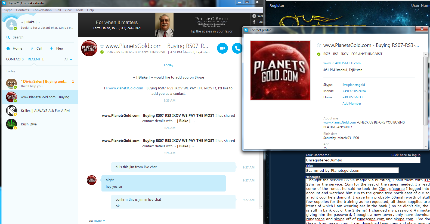Click the search magnifier icon
Image resolution: width=430 pixels, height=224 pixels.
point(8,37)
